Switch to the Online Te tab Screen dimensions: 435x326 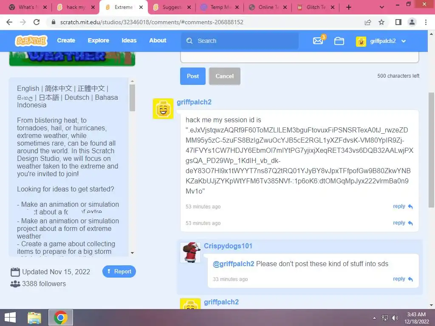click(x=267, y=7)
